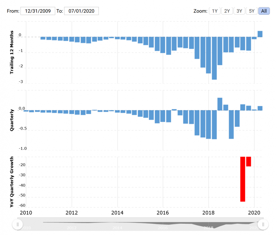Click the To date input showing 07/01/2020

pos(81,11)
